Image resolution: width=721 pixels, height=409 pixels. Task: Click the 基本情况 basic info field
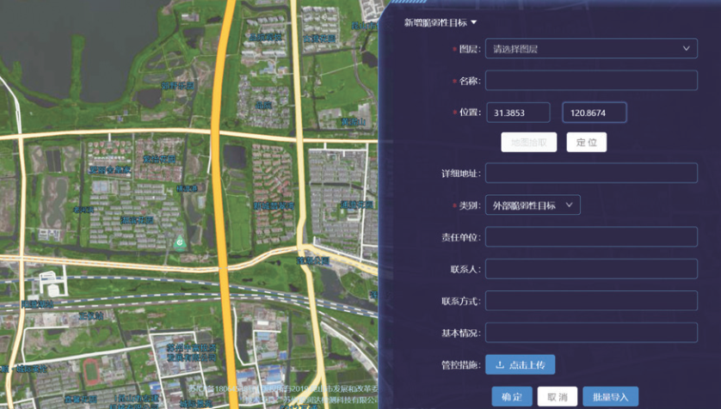click(x=590, y=333)
